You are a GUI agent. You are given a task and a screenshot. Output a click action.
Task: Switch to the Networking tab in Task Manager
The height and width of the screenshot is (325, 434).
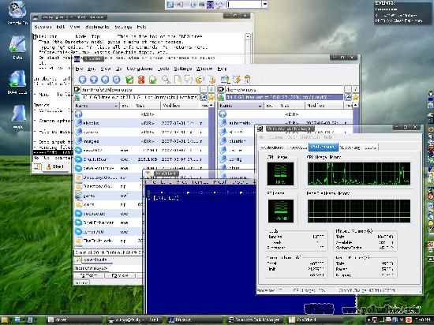350,148
